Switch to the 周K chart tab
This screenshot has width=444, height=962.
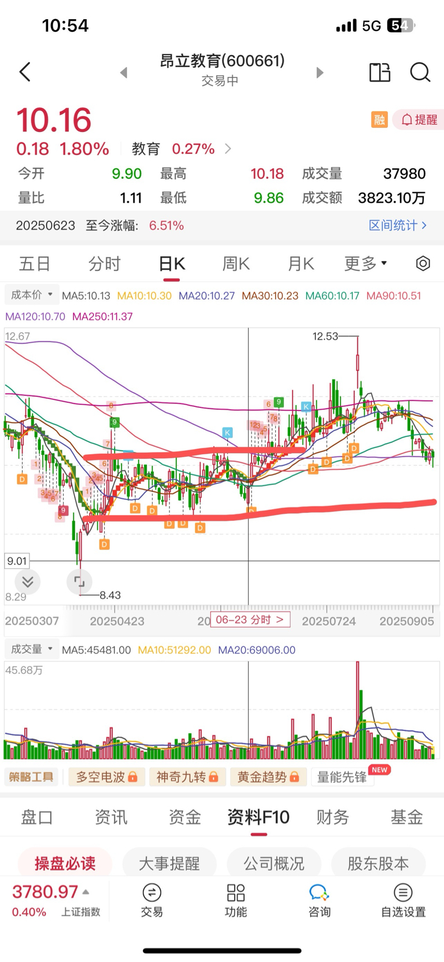click(236, 264)
